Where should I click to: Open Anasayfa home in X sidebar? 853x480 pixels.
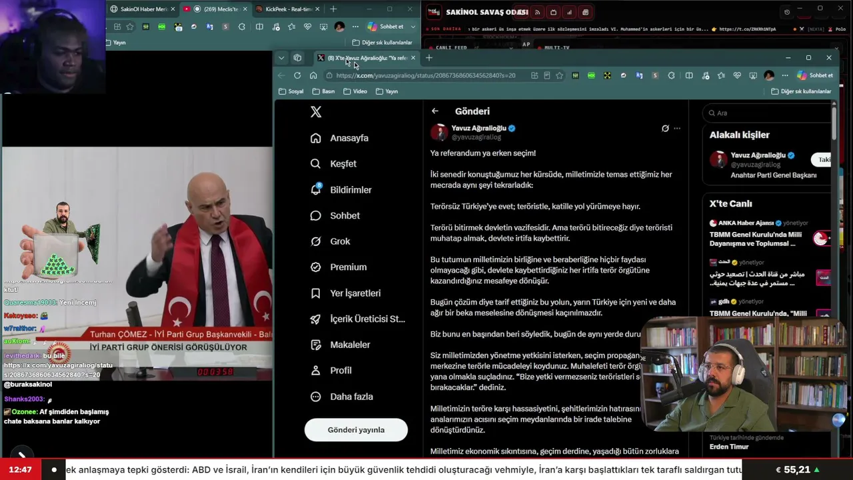pos(340,138)
